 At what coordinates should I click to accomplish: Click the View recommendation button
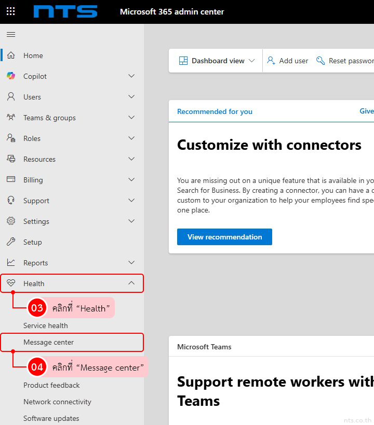click(x=224, y=237)
